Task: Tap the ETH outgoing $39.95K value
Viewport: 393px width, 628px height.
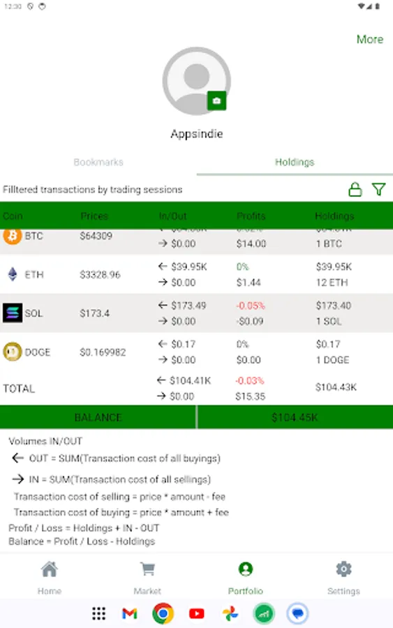Action: [x=188, y=267]
